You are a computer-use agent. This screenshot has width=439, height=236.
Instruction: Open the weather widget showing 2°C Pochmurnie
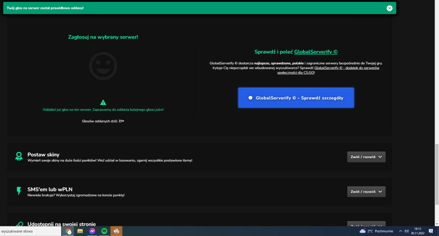click(x=376, y=231)
